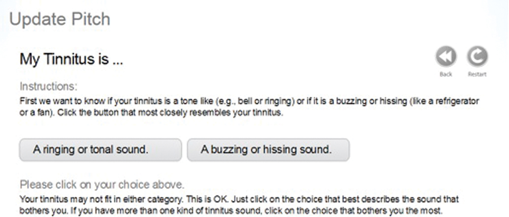This screenshot has width=509, height=217.
Task: Click the Back rewind icon
Action: click(446, 57)
